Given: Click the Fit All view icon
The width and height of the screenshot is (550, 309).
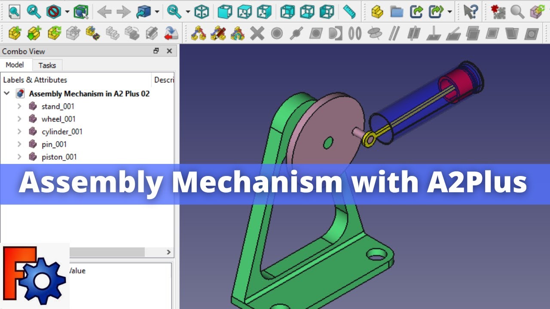Looking at the screenshot, I should tap(14, 12).
